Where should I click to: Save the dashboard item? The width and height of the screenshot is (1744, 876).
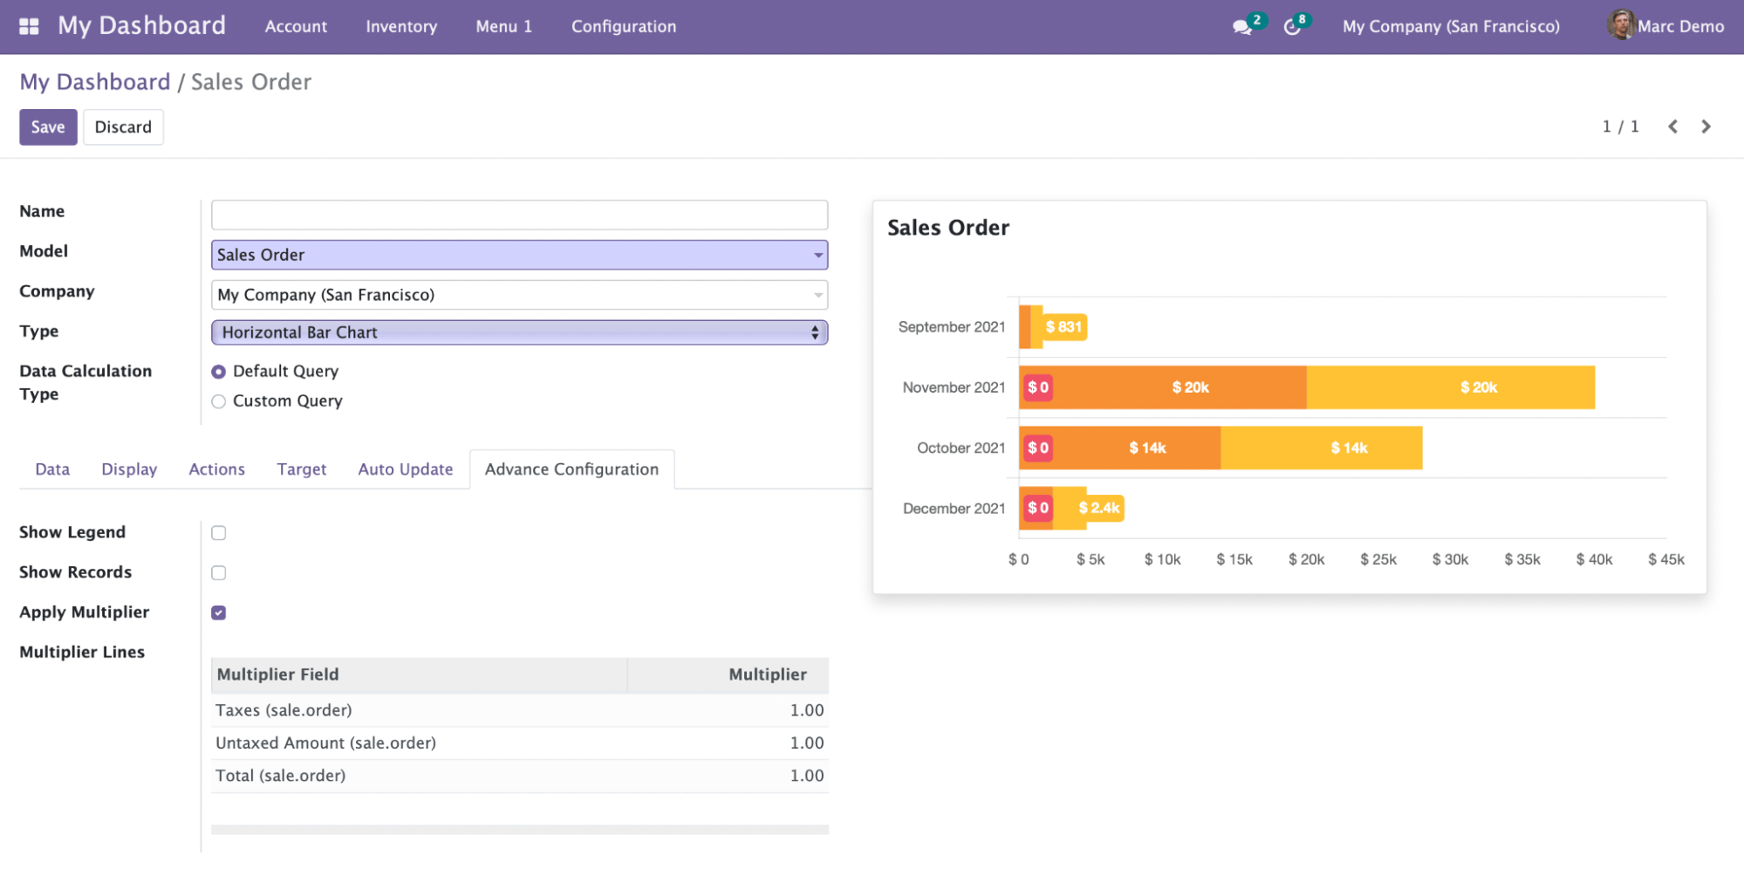tap(48, 127)
